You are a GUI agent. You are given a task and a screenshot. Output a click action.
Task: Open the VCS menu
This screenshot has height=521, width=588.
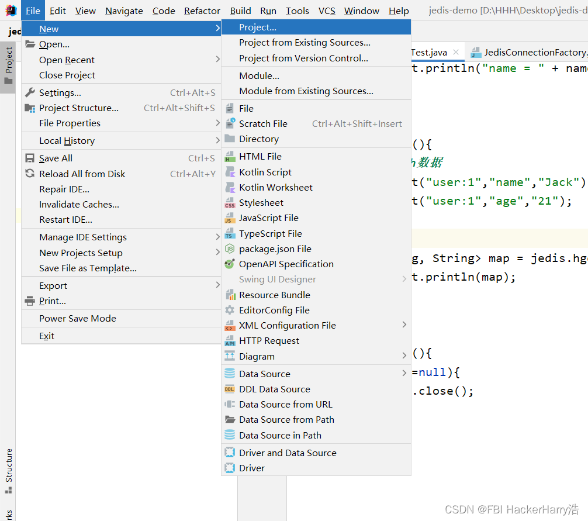(327, 11)
